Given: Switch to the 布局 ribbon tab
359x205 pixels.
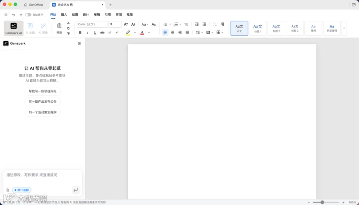Looking at the screenshot, I should pos(97,15).
